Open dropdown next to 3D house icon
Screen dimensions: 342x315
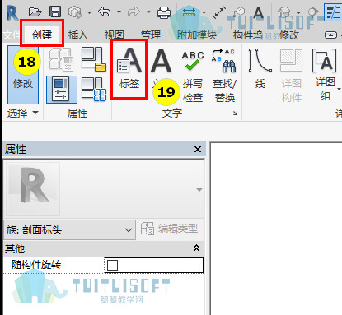(x=298, y=12)
